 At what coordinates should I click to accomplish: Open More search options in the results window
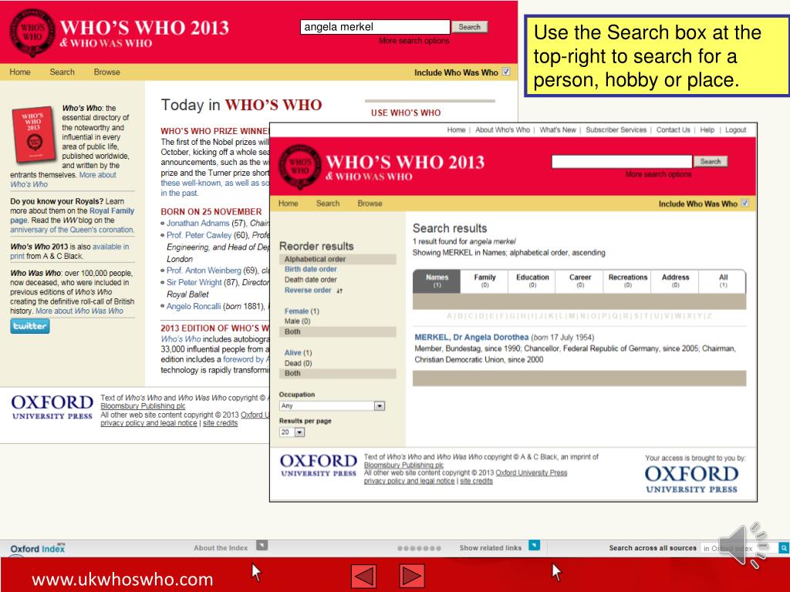tap(658, 174)
